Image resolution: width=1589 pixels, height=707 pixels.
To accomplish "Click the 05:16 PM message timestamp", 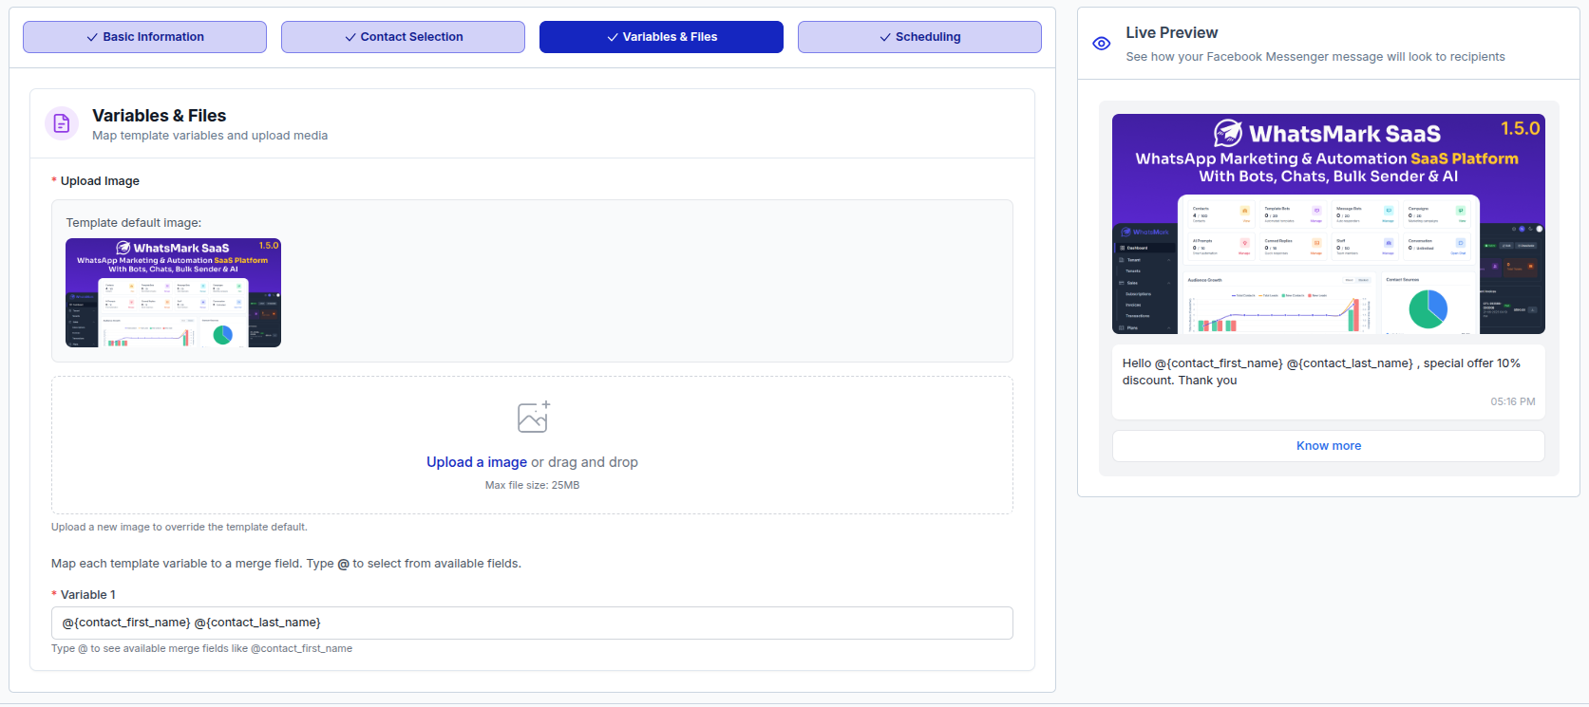I will [1513, 401].
